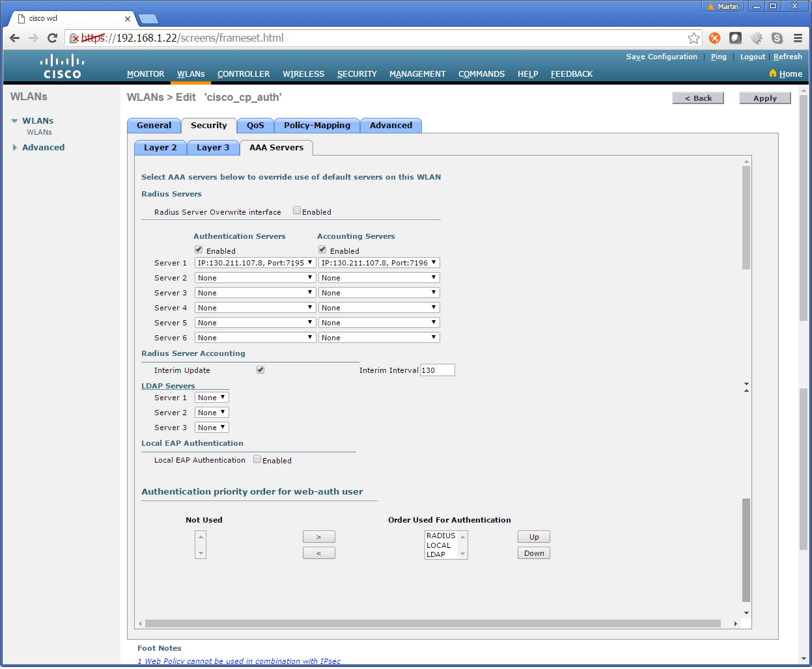
Task: Enable Radius Server Overwrite interface checkbox
Action: (297, 210)
